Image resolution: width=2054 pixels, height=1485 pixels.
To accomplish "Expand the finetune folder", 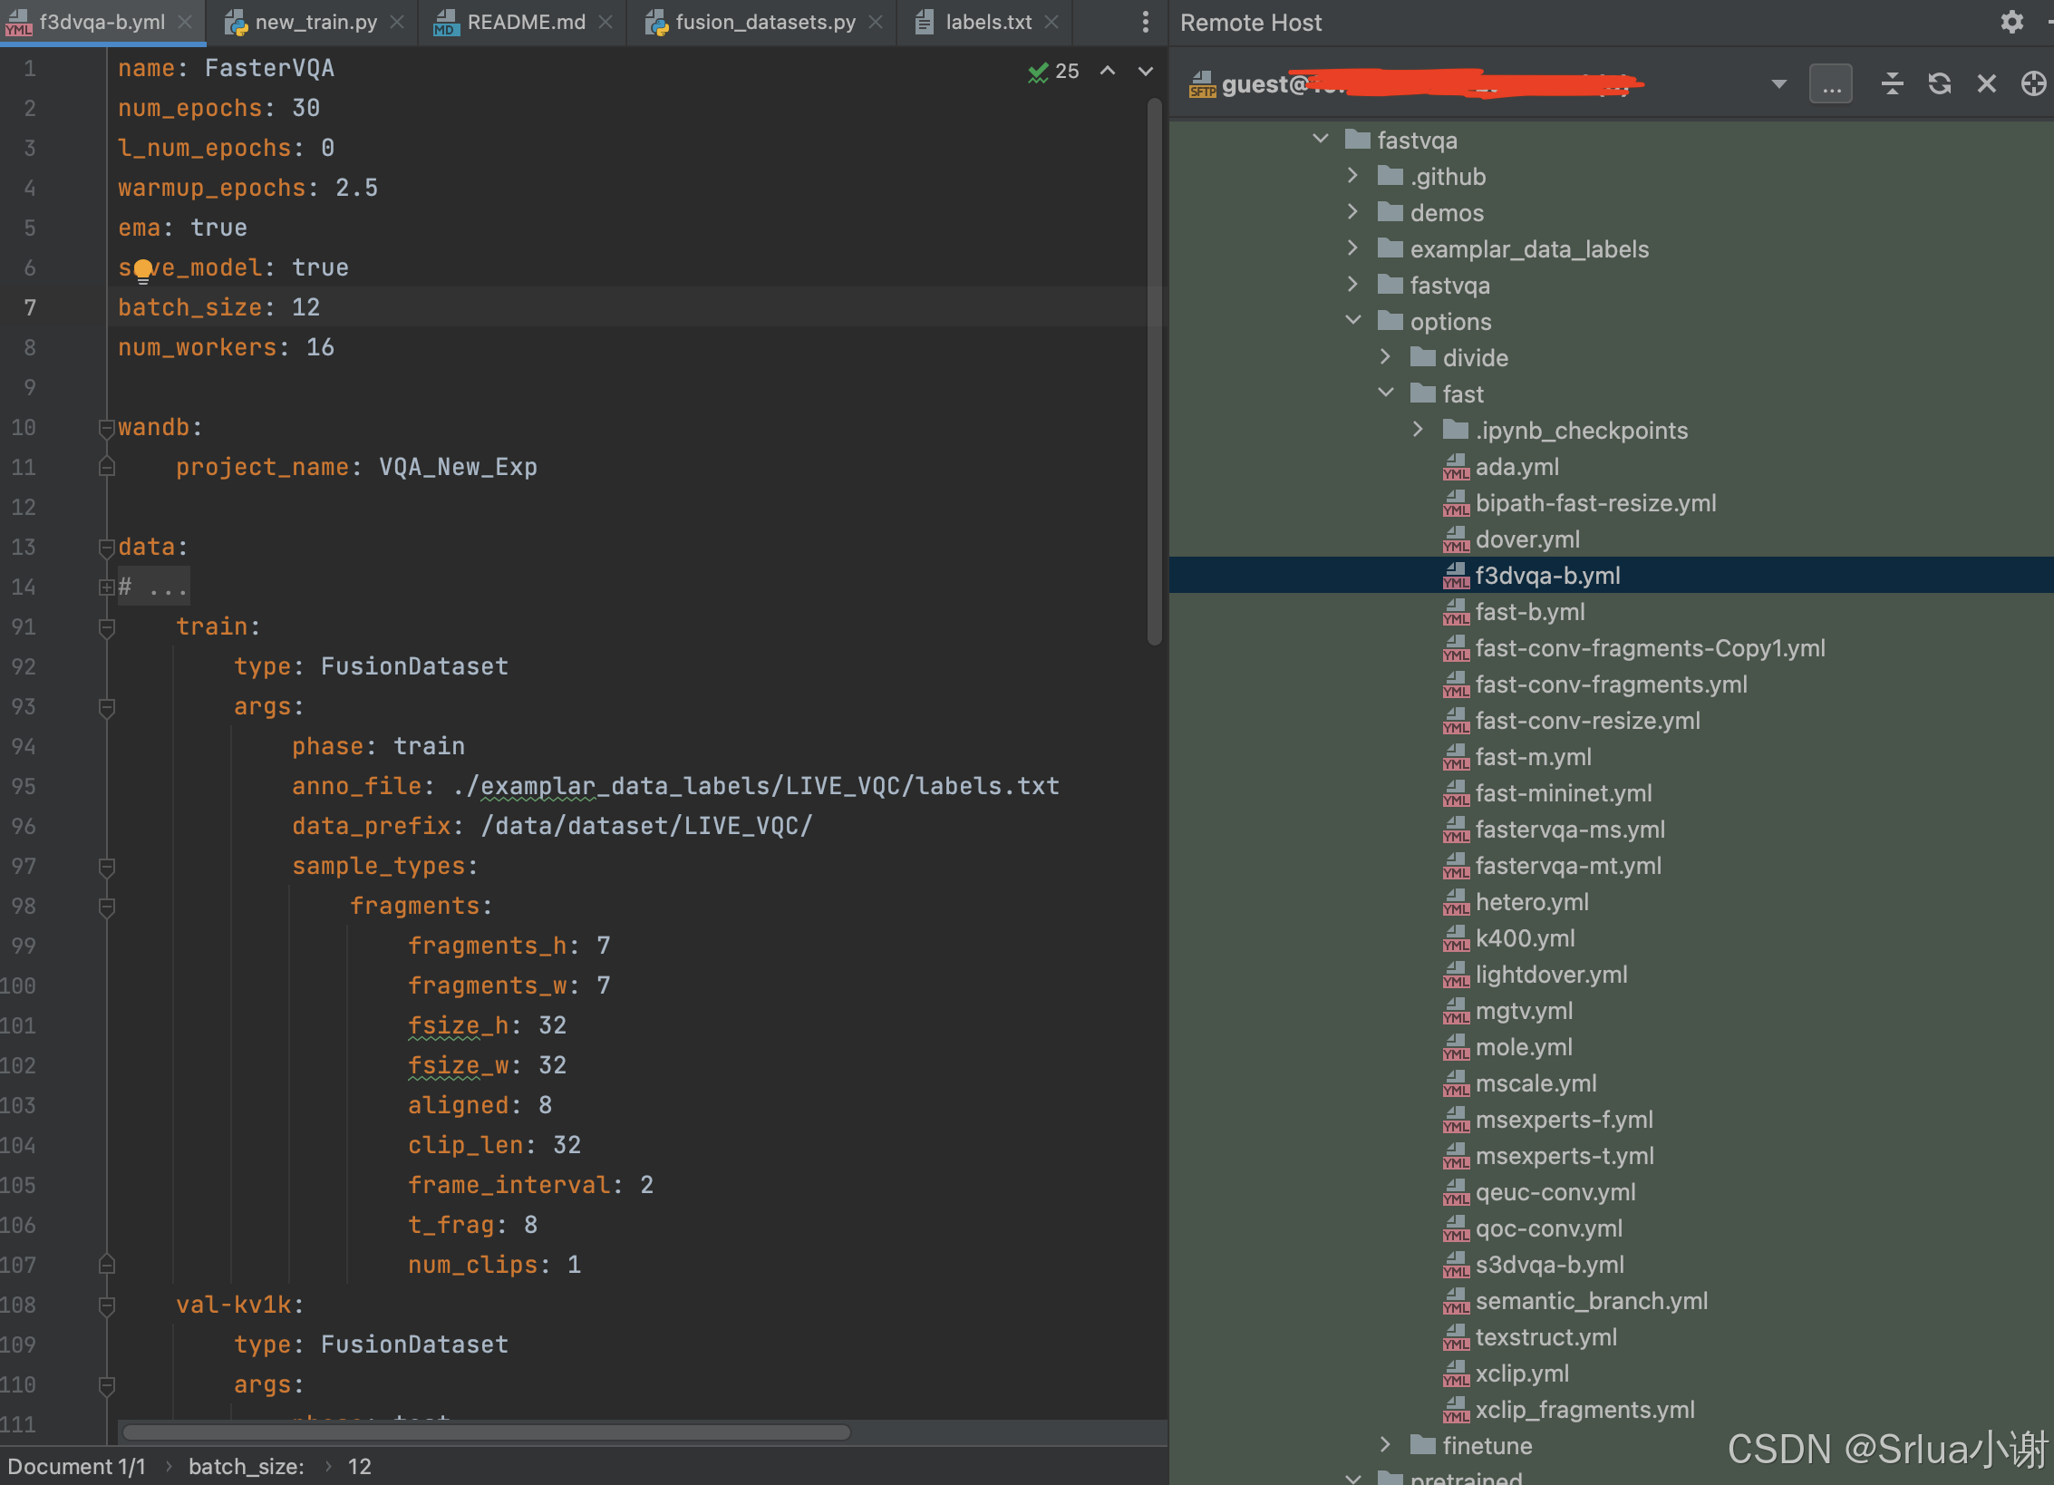I will (1385, 1444).
